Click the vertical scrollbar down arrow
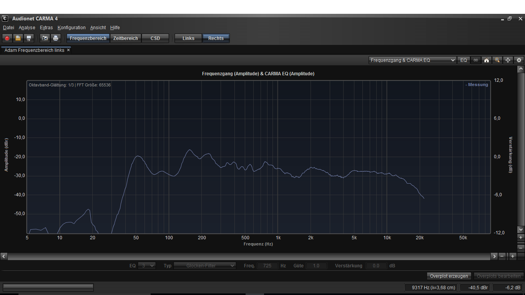Image resolution: width=525 pixels, height=295 pixels. click(x=521, y=229)
